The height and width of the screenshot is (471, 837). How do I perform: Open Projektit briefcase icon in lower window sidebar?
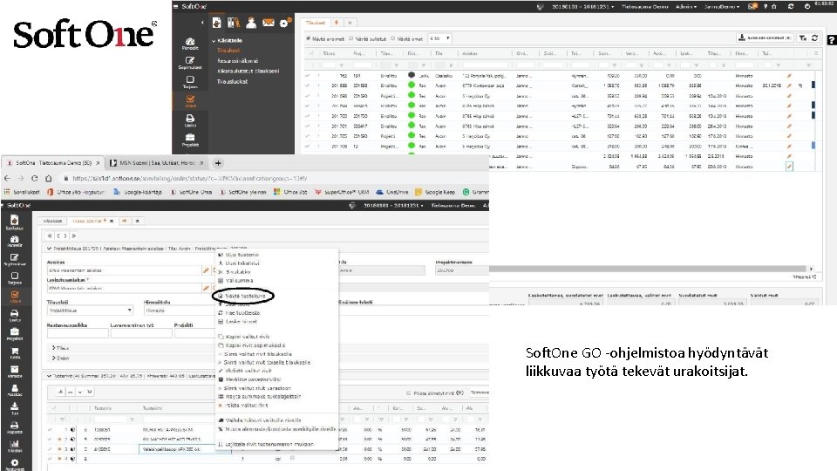coord(15,334)
